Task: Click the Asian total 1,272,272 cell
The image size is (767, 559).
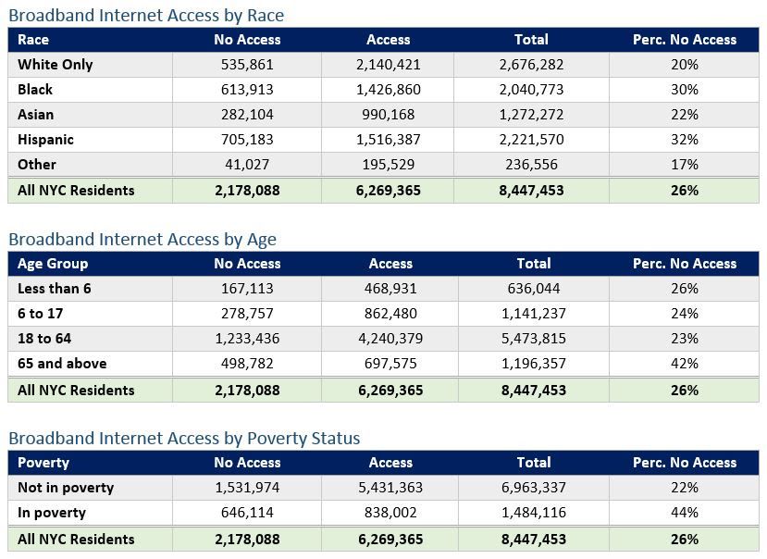Action: (x=531, y=115)
